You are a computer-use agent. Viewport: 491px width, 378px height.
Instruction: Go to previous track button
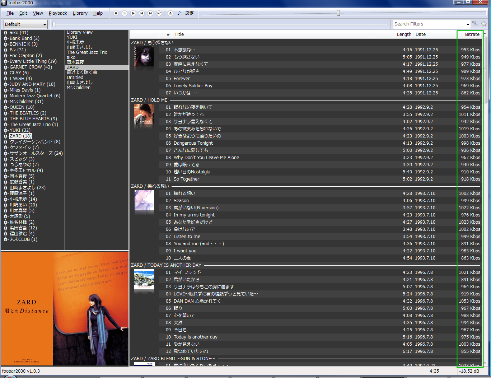click(x=142, y=13)
